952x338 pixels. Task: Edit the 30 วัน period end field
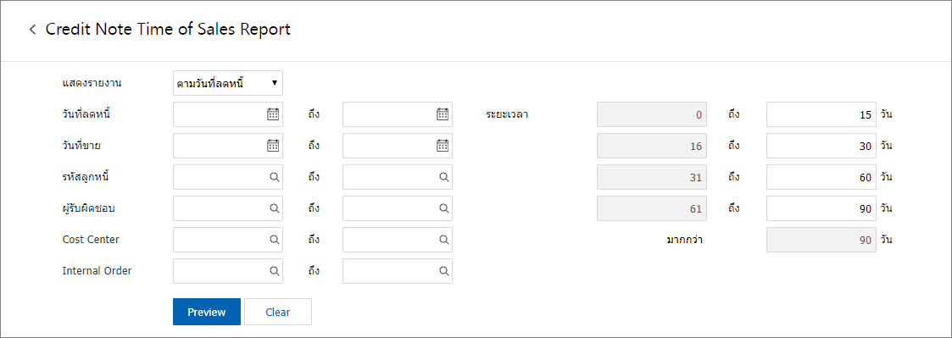click(821, 146)
